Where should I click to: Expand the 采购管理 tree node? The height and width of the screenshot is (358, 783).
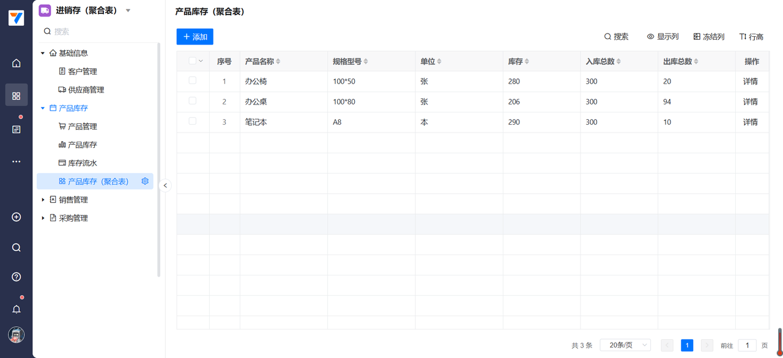click(43, 218)
